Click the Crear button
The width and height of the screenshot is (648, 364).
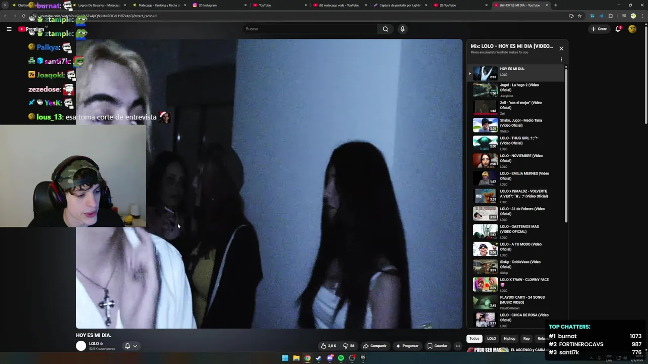pos(599,29)
